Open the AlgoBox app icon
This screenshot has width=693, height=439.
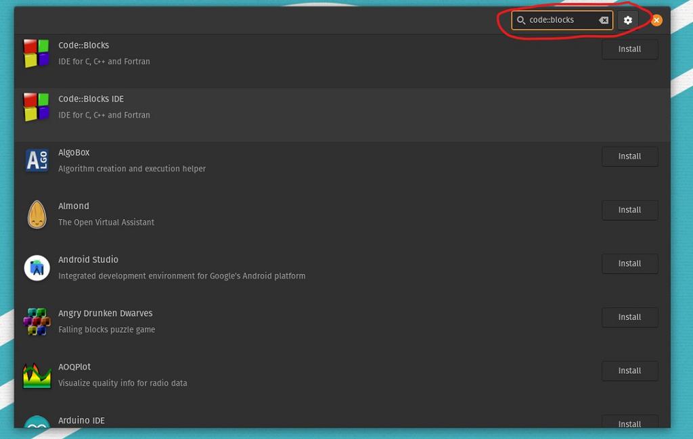click(37, 160)
